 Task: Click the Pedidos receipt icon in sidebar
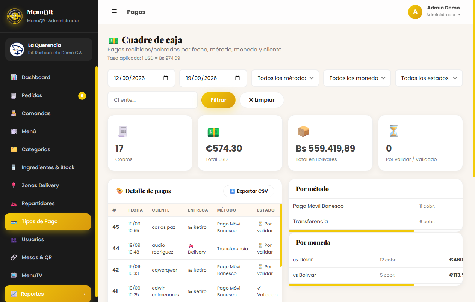pyautogui.click(x=14, y=95)
